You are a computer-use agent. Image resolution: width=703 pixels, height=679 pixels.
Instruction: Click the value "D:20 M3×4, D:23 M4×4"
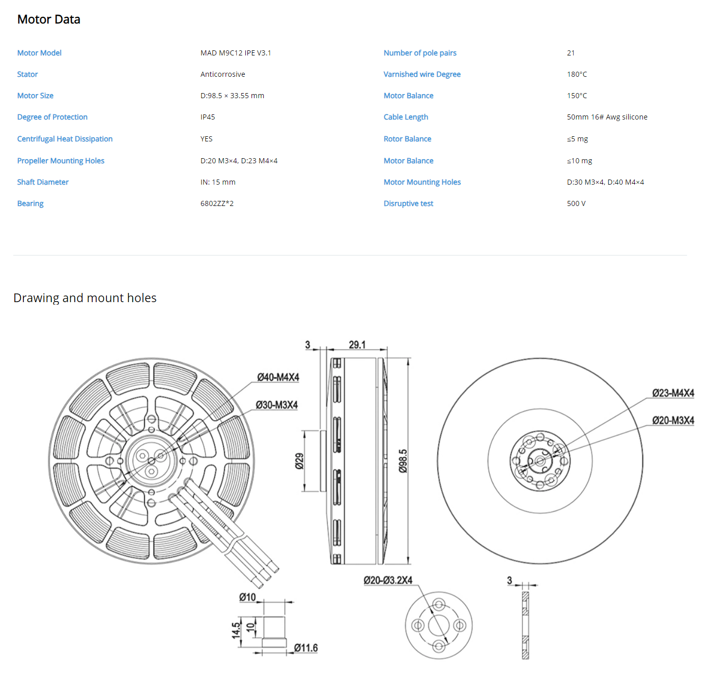239,161
